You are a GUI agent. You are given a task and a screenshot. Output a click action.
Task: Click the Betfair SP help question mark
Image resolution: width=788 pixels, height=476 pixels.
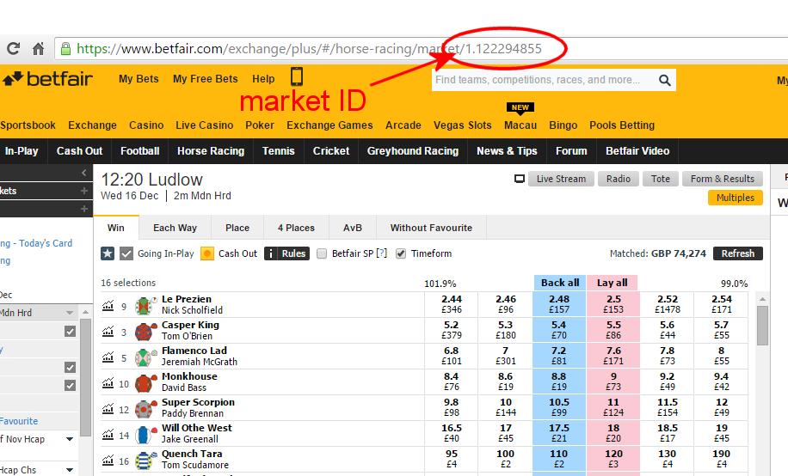pos(382,253)
